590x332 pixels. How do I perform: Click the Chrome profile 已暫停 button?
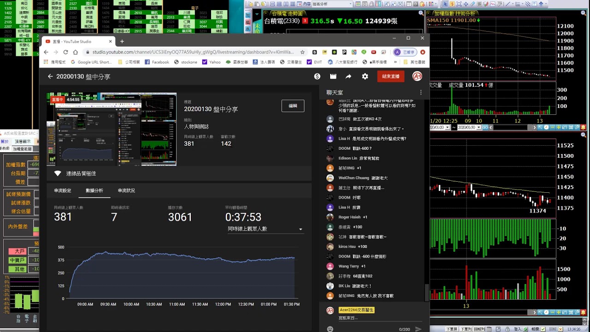tap(404, 52)
